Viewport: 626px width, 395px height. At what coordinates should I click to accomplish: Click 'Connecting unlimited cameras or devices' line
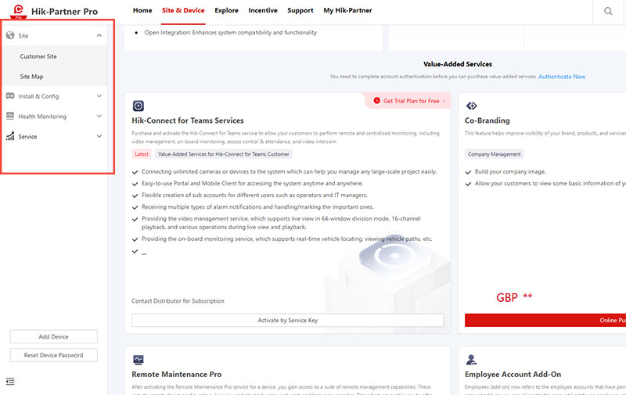click(289, 171)
